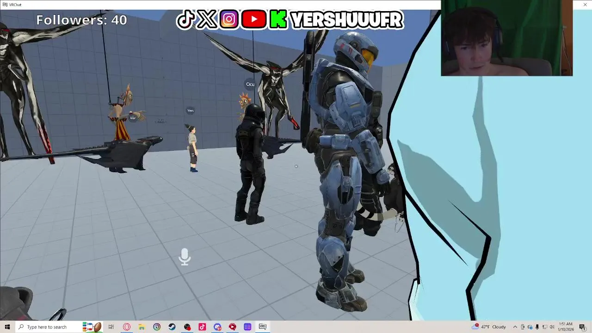The width and height of the screenshot is (592, 333).
Task: Open the football bracket search highlight
Action: click(92, 327)
